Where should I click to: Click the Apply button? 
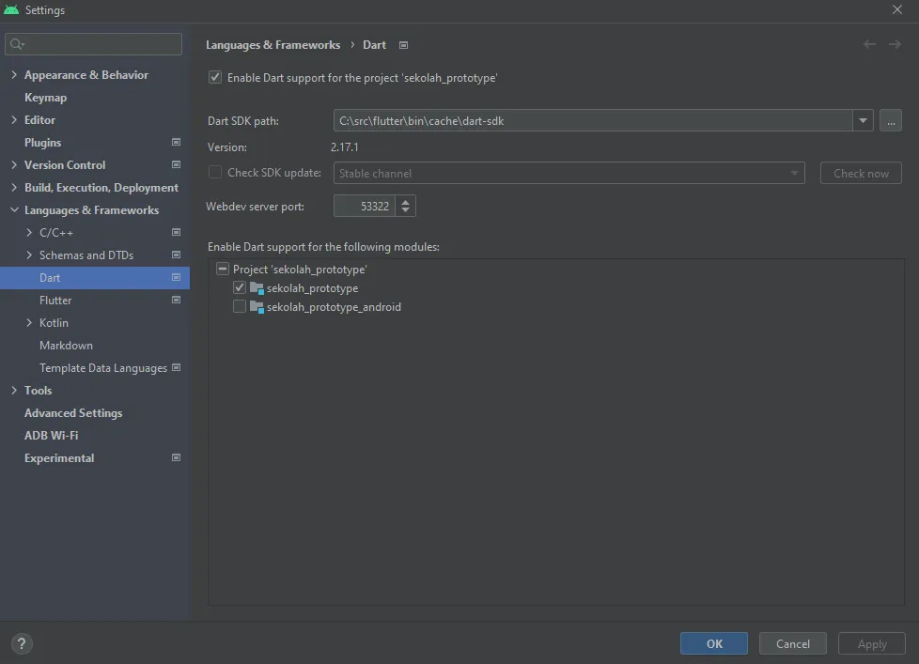[x=871, y=643]
